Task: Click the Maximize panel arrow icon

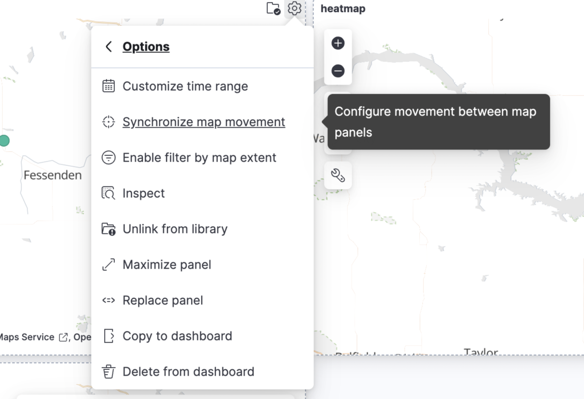Action: point(108,264)
